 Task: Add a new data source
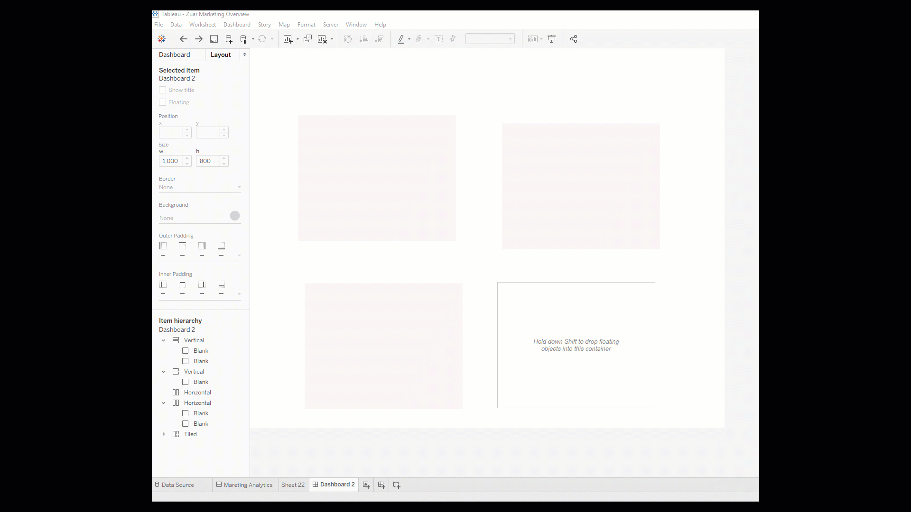229,39
